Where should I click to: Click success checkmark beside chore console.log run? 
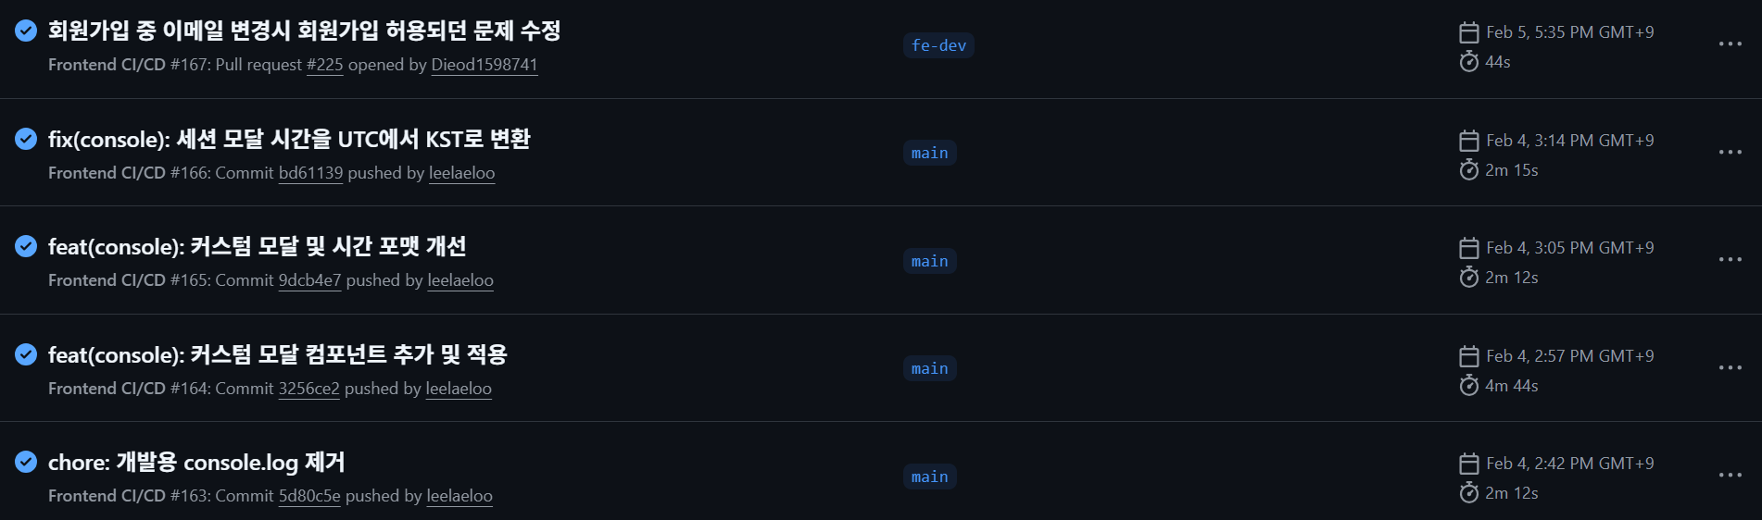pyautogui.click(x=26, y=462)
